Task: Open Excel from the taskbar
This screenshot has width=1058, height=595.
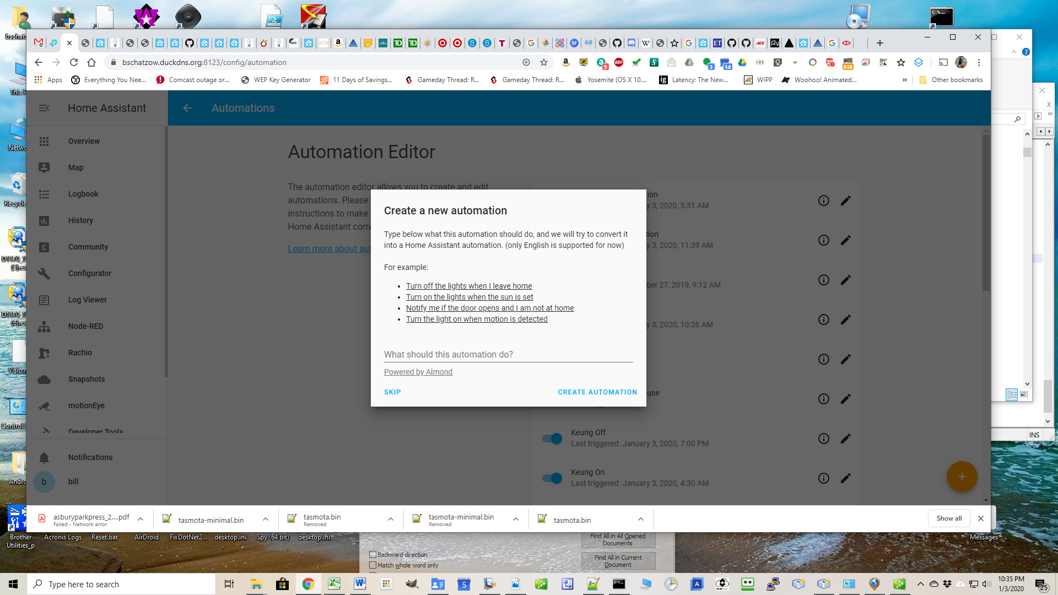Action: tap(334, 584)
